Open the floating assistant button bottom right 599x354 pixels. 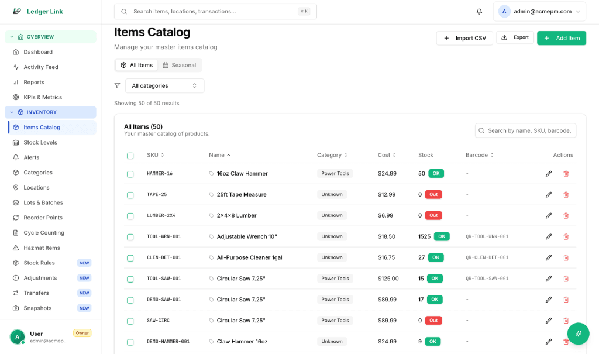click(x=578, y=333)
